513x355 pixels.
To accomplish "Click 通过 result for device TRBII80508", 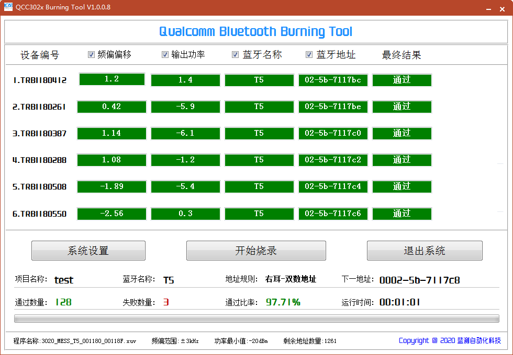I will coord(402,187).
